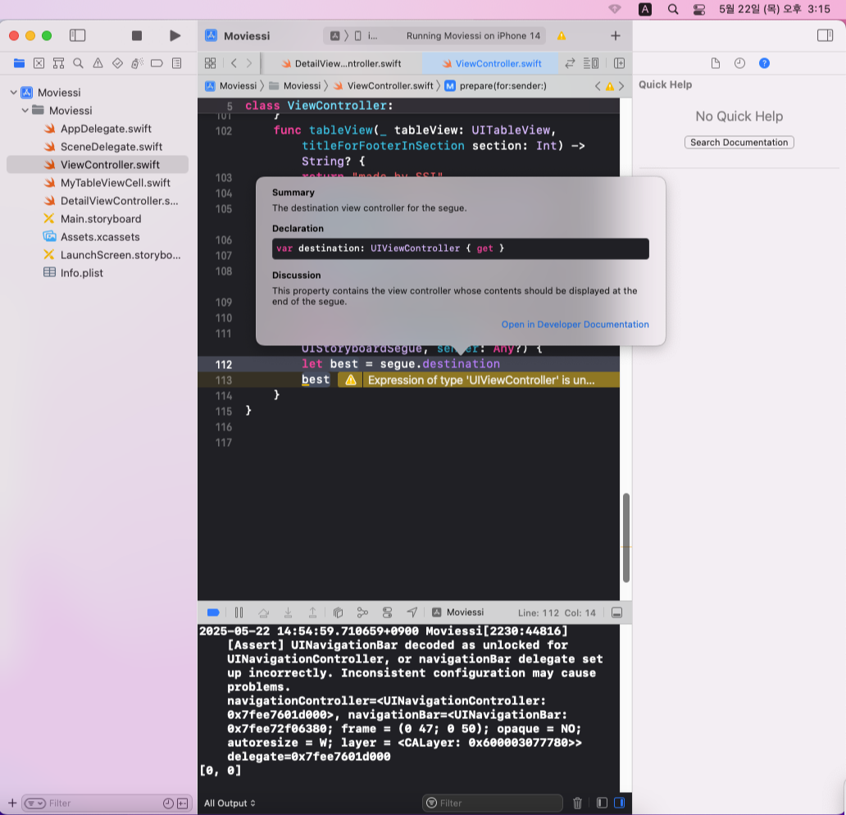Collapse the Moviessi project root
This screenshot has width=846, height=815.
(x=13, y=93)
